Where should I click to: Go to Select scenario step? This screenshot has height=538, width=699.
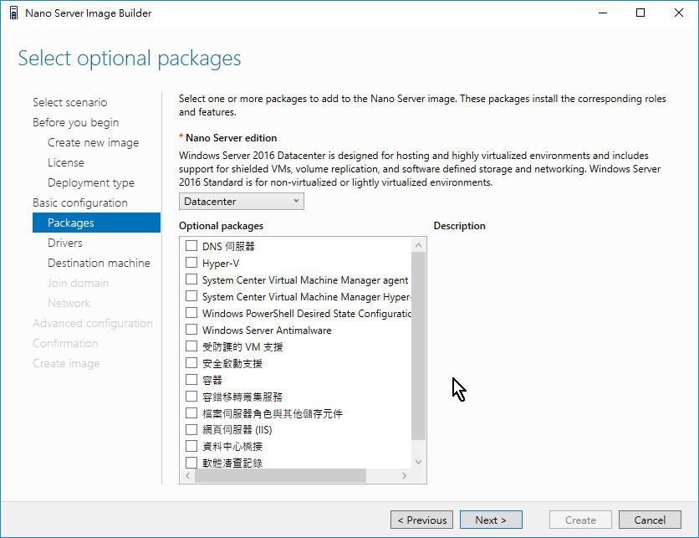coord(69,102)
